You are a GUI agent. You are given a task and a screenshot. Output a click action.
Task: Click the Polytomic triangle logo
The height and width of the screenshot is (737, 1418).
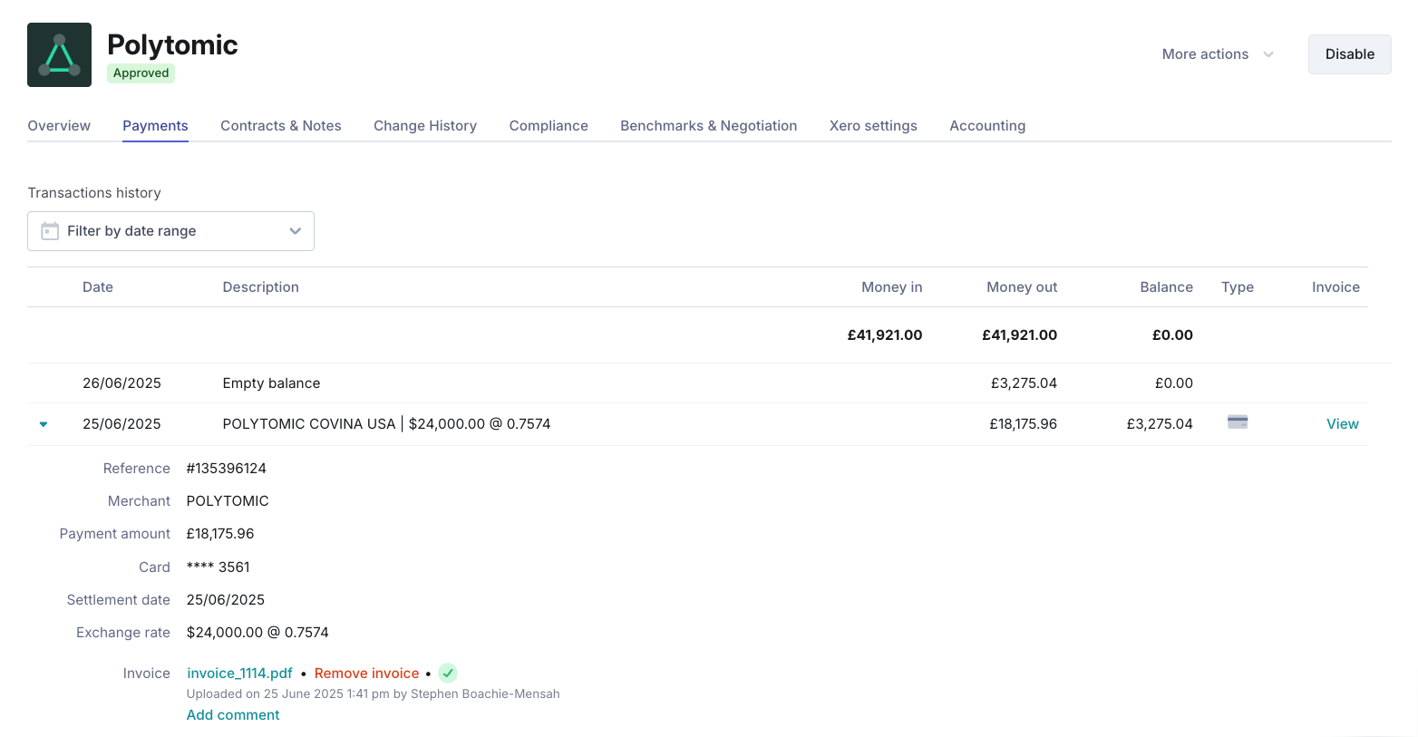pyautogui.click(x=59, y=55)
